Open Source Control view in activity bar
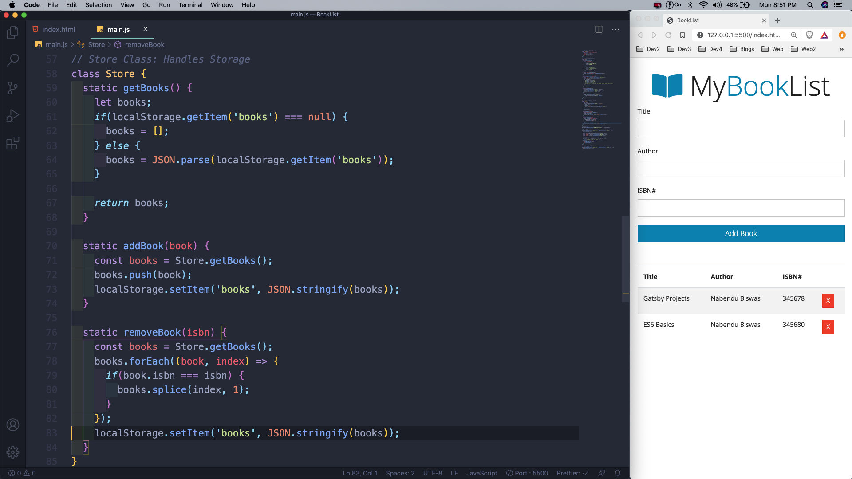 coord(13,88)
